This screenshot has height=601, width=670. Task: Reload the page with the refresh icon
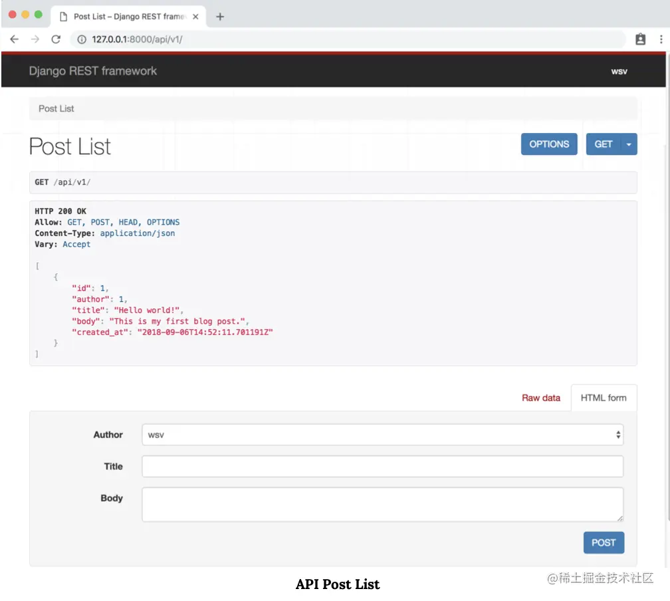pyautogui.click(x=56, y=39)
